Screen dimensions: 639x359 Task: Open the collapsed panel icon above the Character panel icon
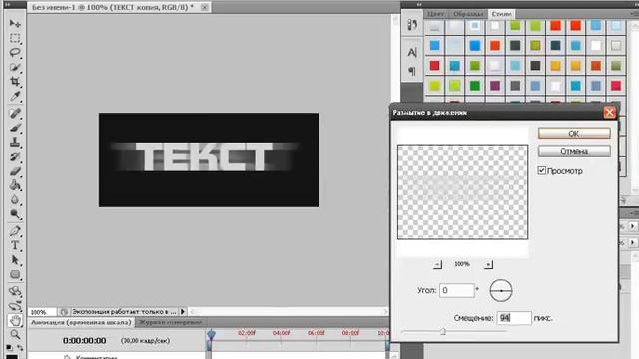tap(412, 25)
